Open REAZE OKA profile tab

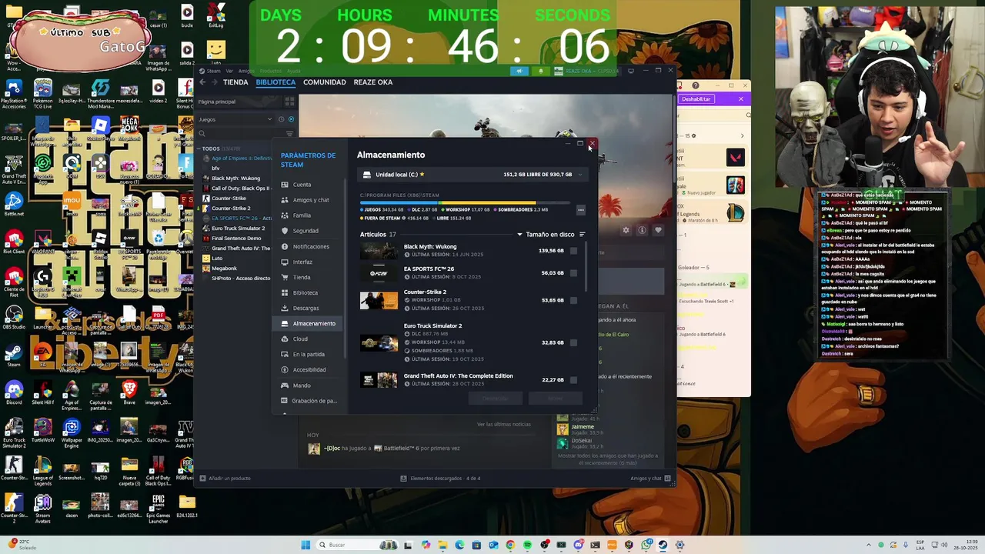[372, 82]
